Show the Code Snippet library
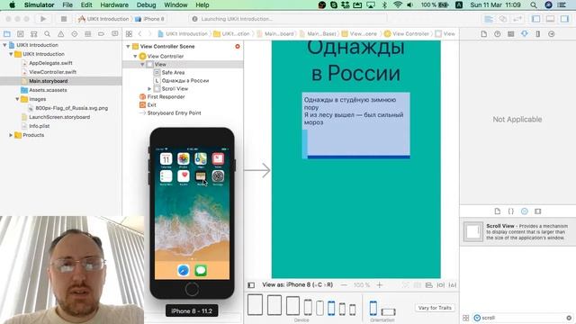 510,211
